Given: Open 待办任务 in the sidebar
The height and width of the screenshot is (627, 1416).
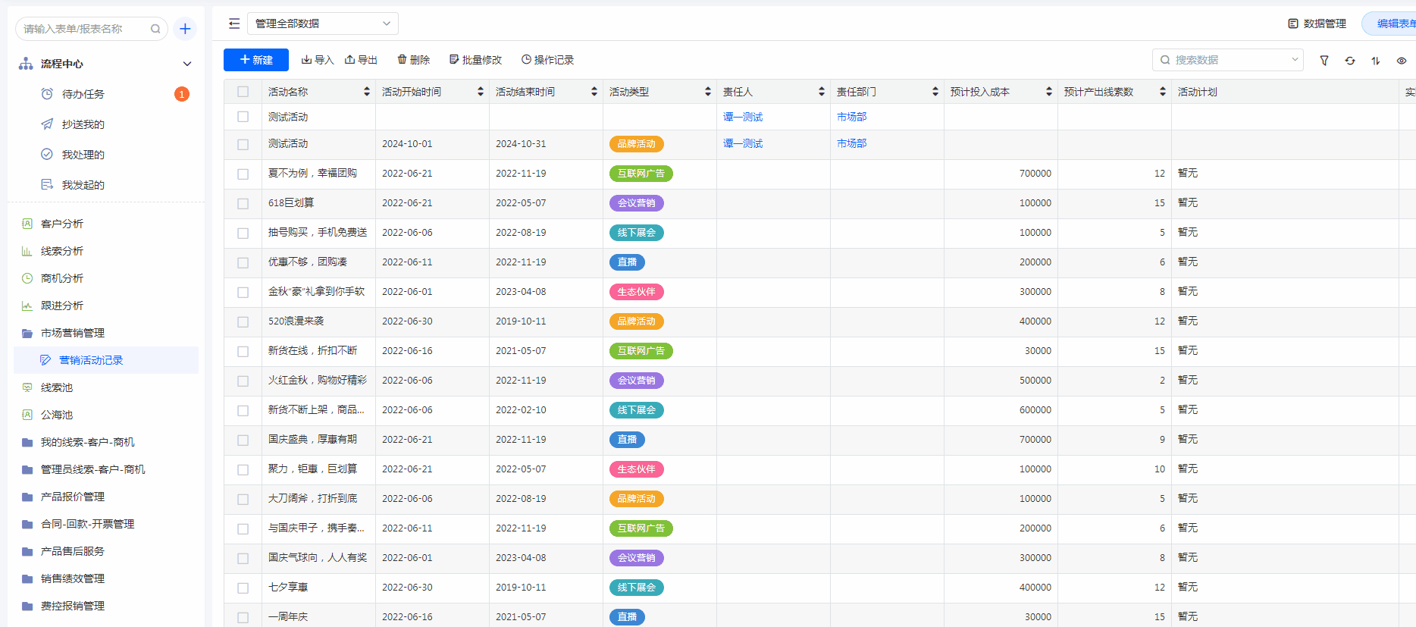Looking at the screenshot, I should pyautogui.click(x=83, y=94).
